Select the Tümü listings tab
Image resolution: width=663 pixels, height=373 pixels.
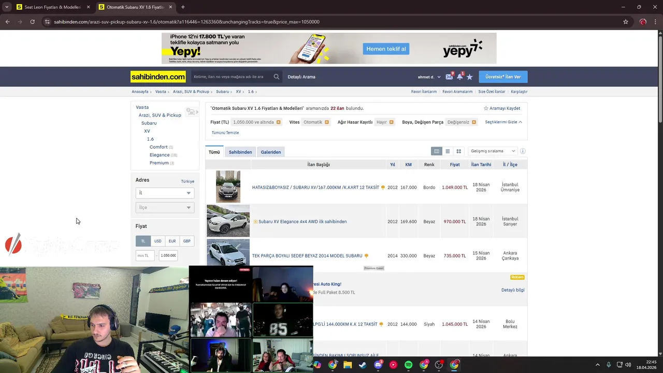pos(214,152)
